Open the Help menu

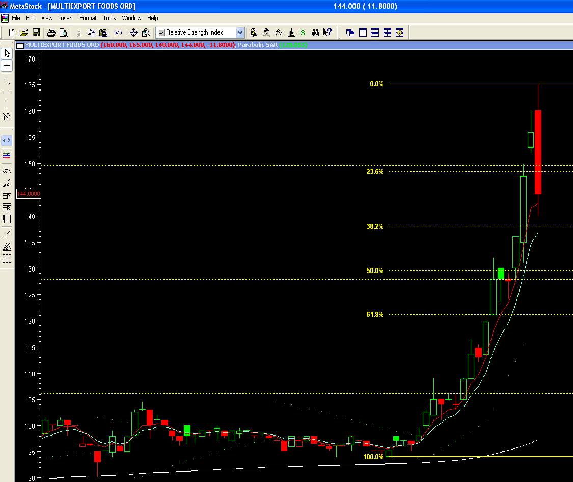click(153, 18)
